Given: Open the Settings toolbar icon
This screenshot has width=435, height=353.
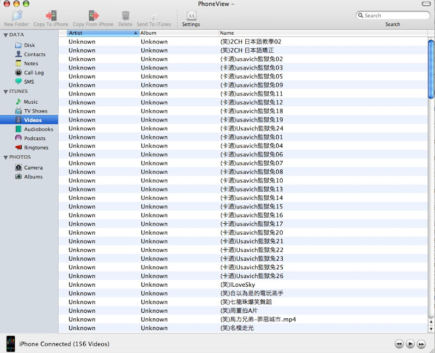Looking at the screenshot, I should (191, 15).
